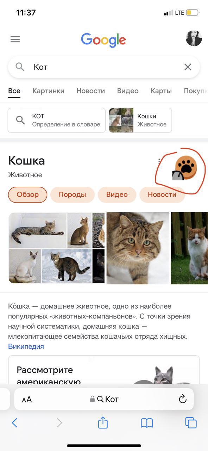
Task: Go back with Safari back arrow
Action: [14, 422]
